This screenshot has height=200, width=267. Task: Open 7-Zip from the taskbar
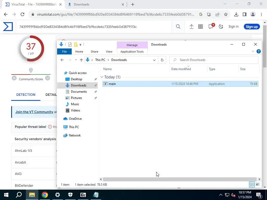pyautogui.click(x=83, y=195)
